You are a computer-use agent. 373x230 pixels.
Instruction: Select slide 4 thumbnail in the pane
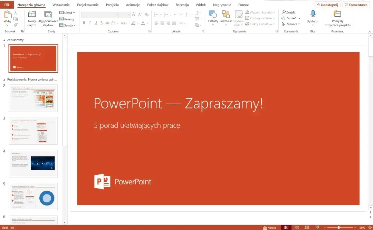pyautogui.click(x=33, y=163)
